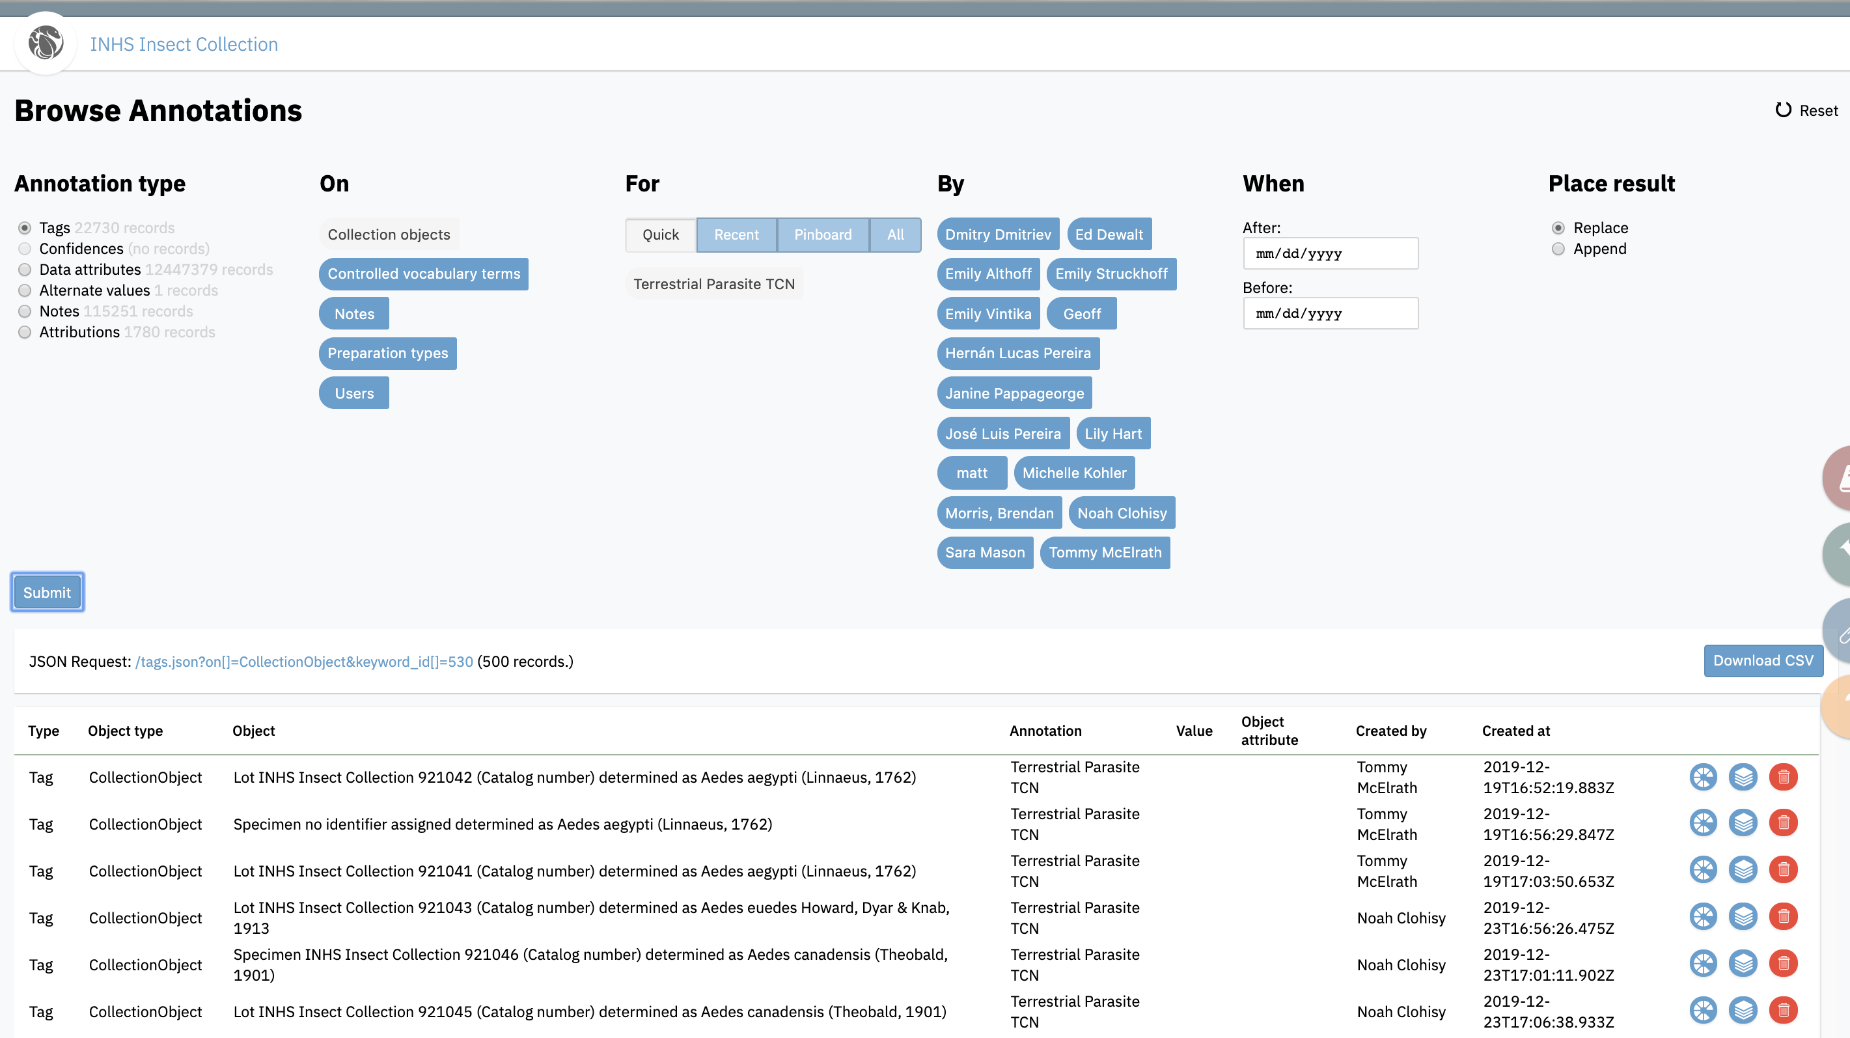Click the Reset refresh icon

(1783, 110)
